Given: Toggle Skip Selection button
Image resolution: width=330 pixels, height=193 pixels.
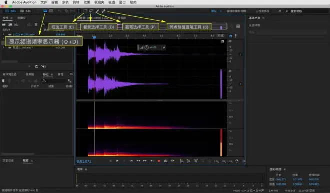Looking at the screenshot, I should click(x=173, y=161).
